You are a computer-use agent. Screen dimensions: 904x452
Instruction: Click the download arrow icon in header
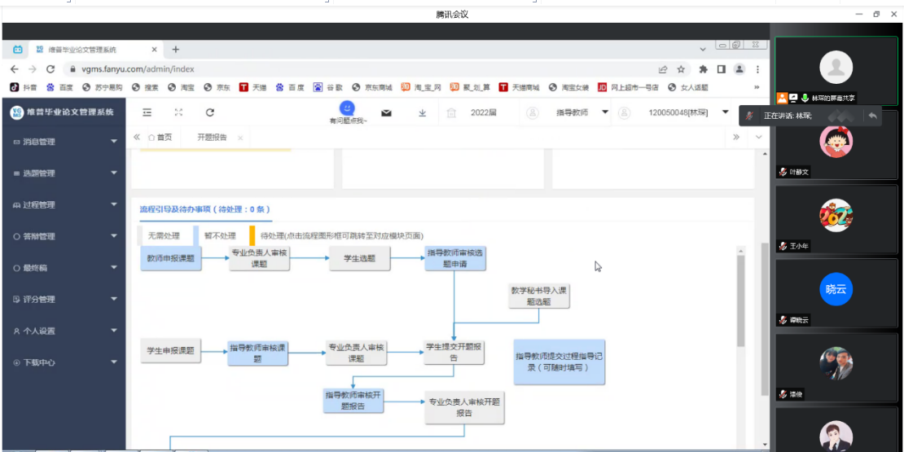pyautogui.click(x=422, y=112)
